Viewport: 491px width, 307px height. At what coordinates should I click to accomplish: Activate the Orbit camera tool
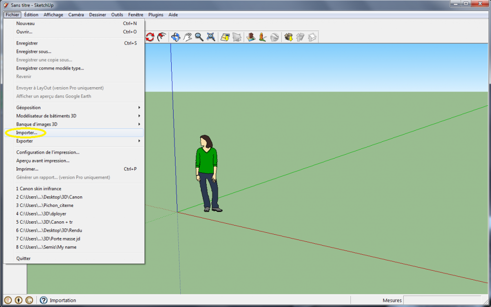point(175,37)
